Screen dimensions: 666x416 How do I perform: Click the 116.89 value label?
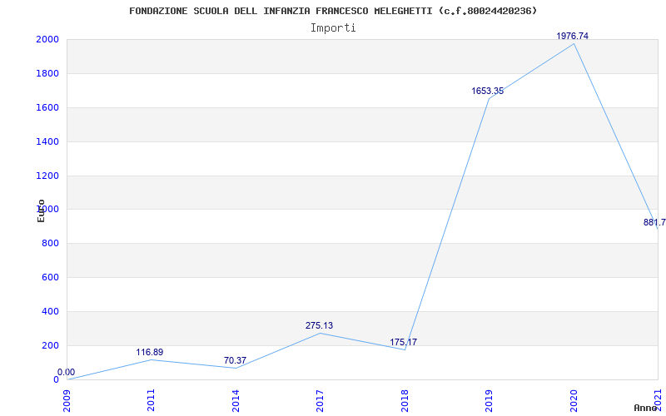pyautogui.click(x=150, y=352)
